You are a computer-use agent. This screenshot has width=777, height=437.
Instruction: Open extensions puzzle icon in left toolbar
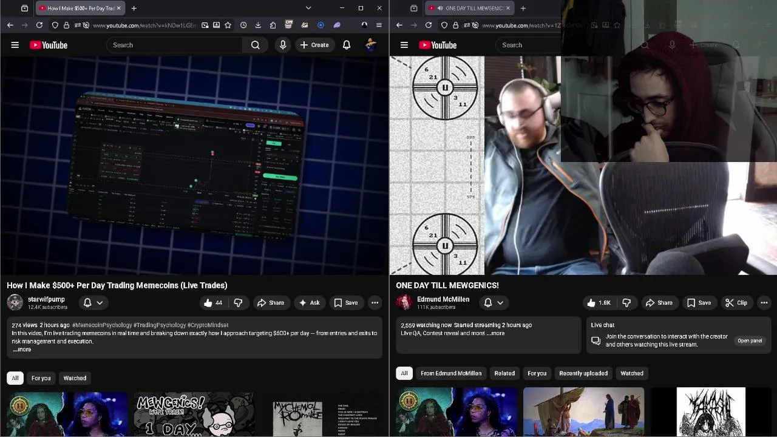(x=273, y=25)
